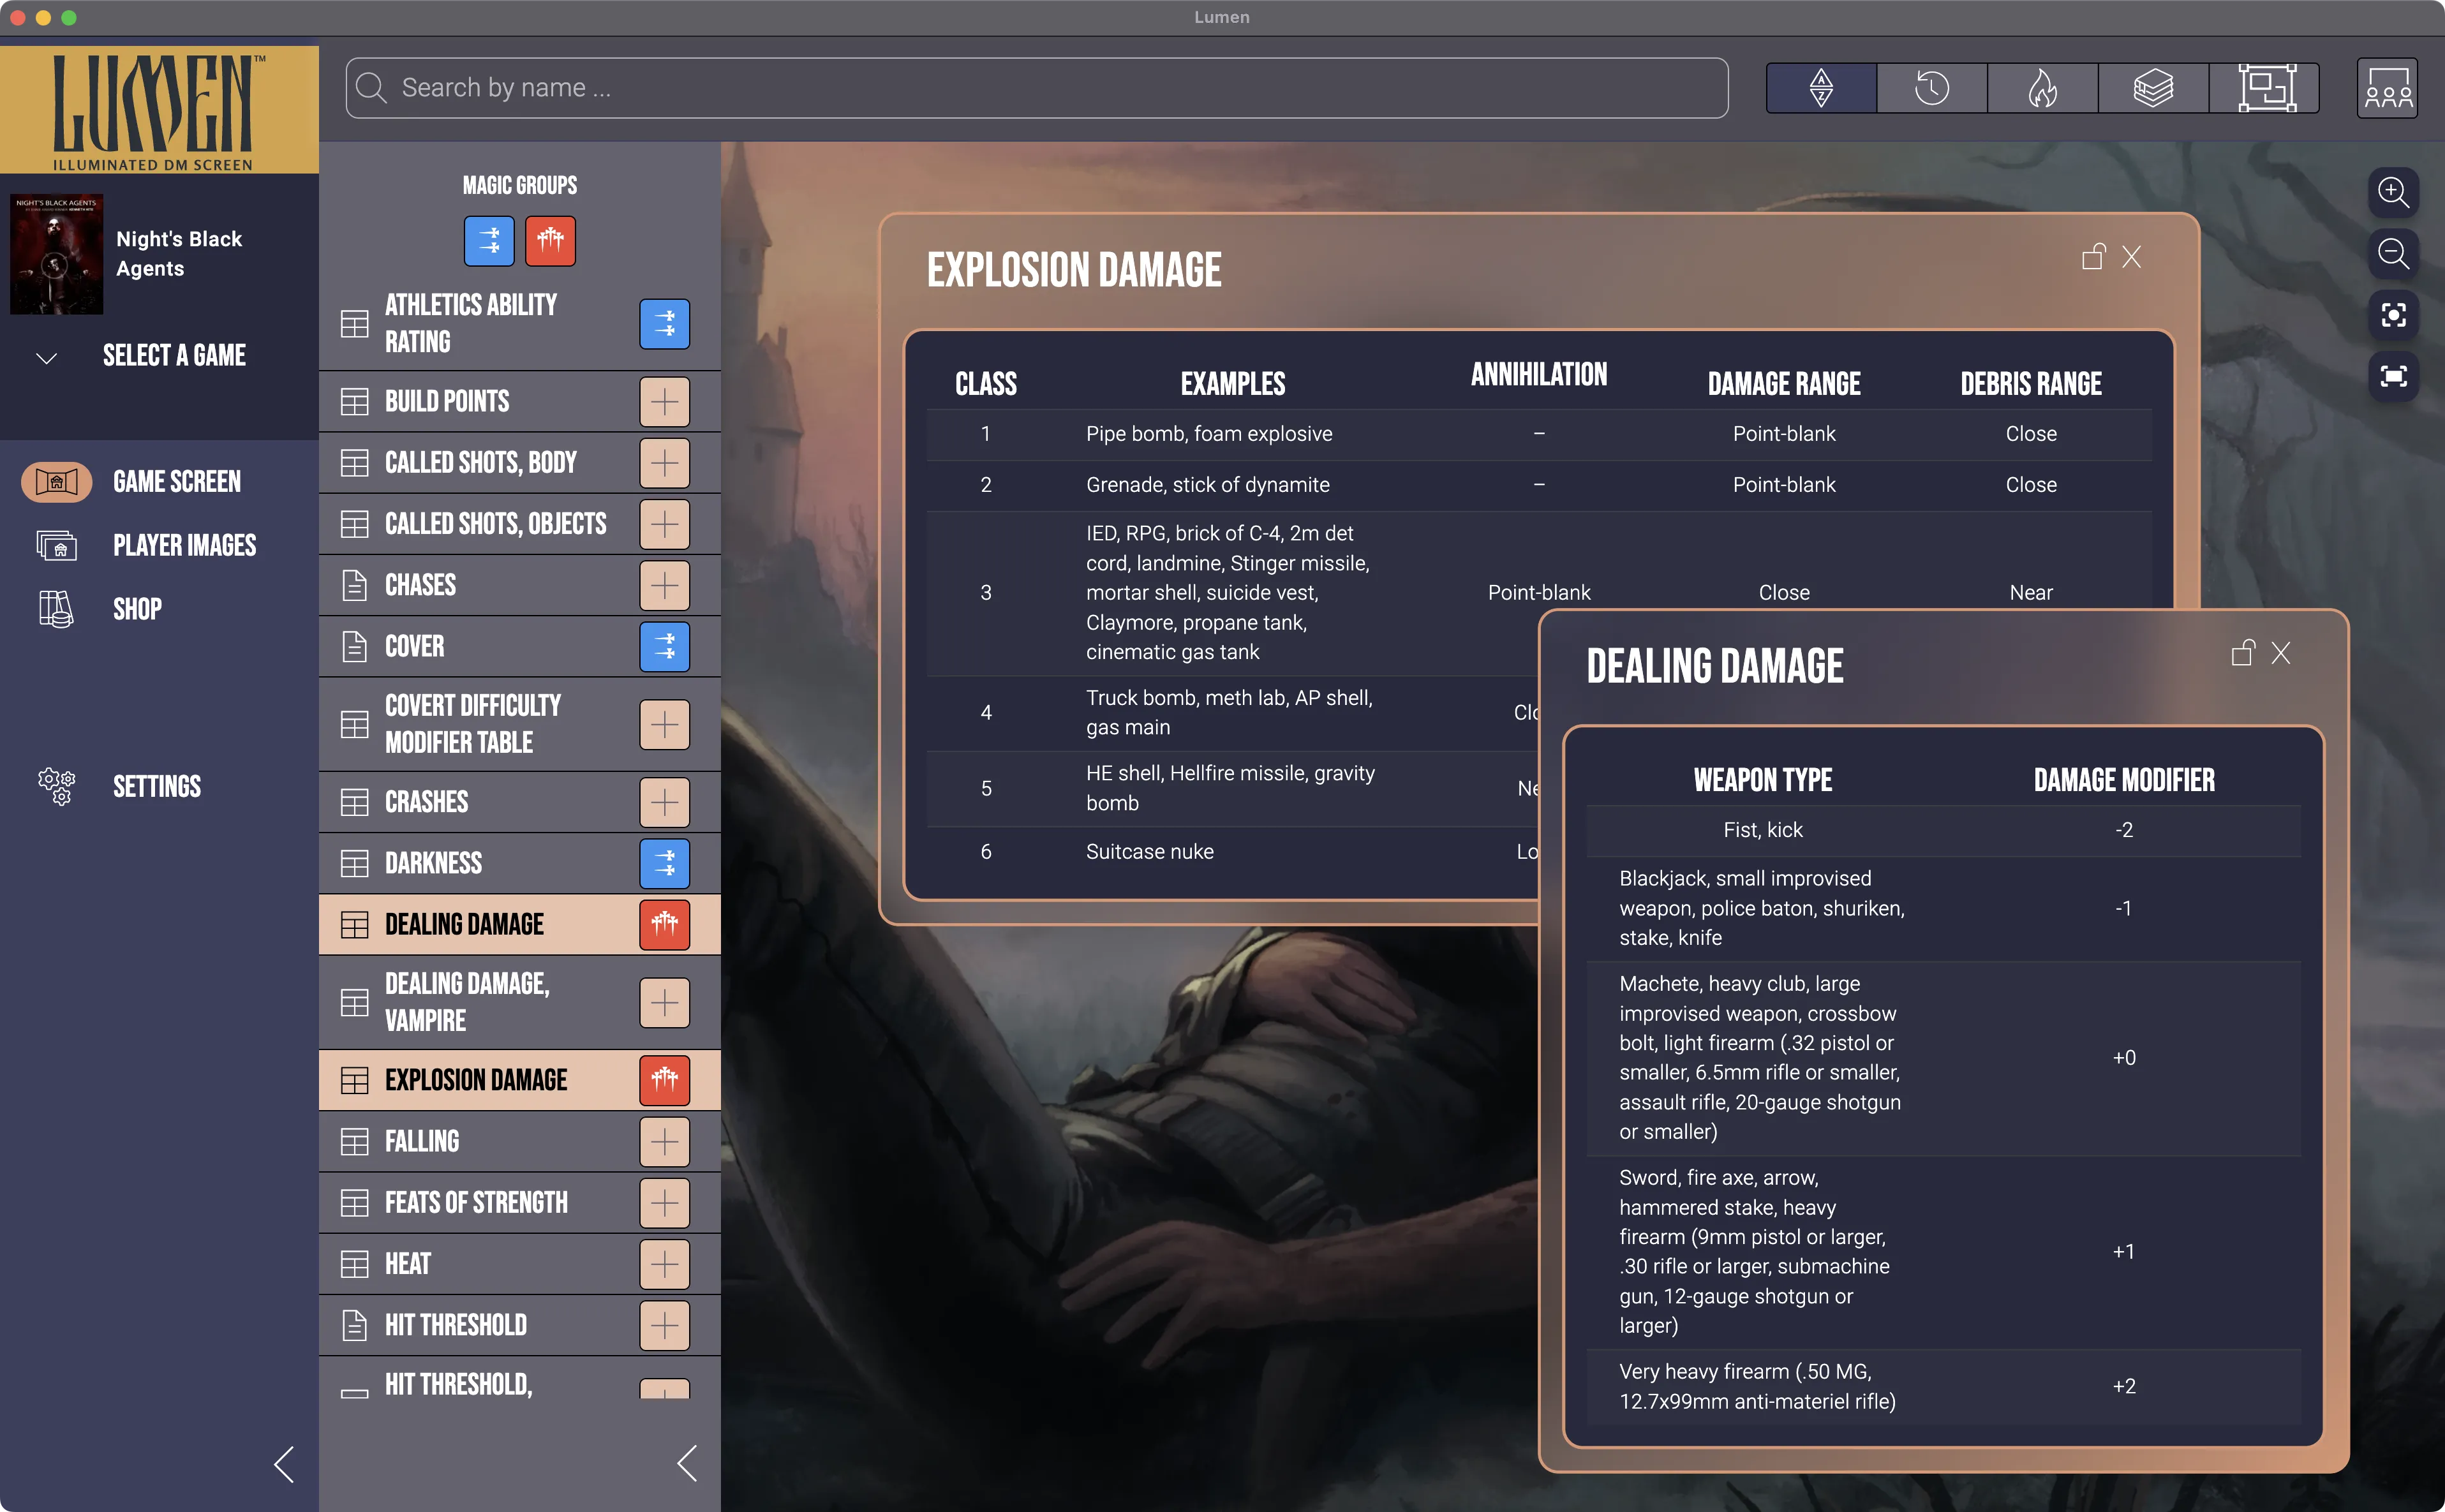Collapse the left navigation sidebar chevron
Screen dimensions: 2445x1512
[x=284, y=1464]
